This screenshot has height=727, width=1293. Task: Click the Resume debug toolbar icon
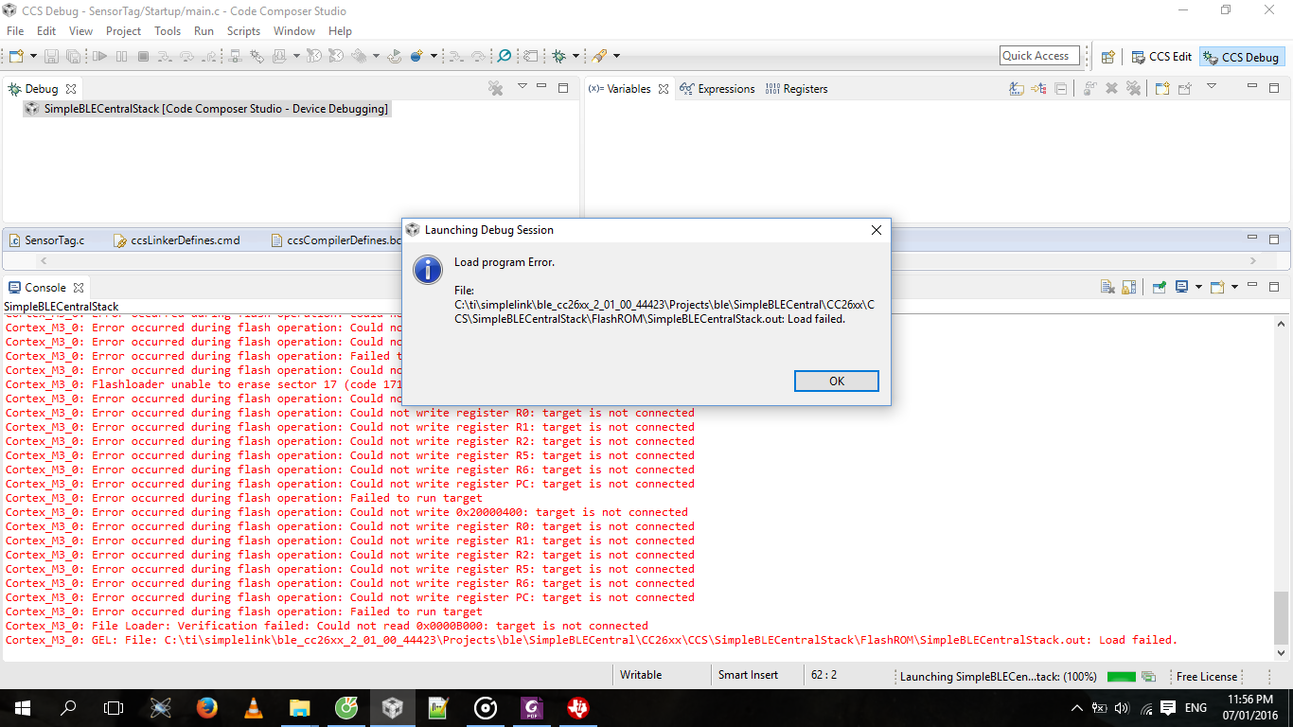coord(99,56)
